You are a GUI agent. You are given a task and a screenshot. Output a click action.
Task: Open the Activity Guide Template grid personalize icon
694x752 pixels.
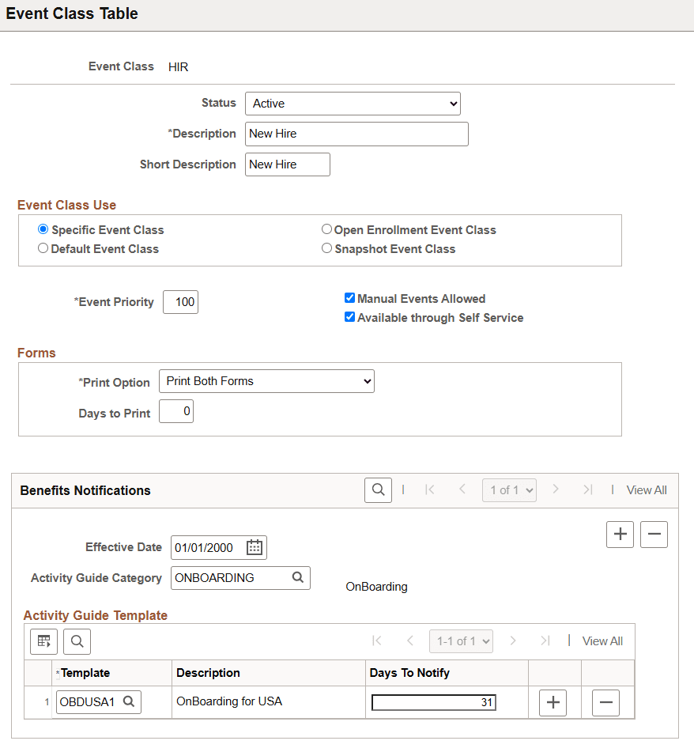43,641
